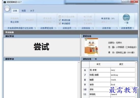Viewport: 140px width, 98px height.
Task: Click the 很, 非常 cell
Action: pyautogui.click(x=100, y=70)
